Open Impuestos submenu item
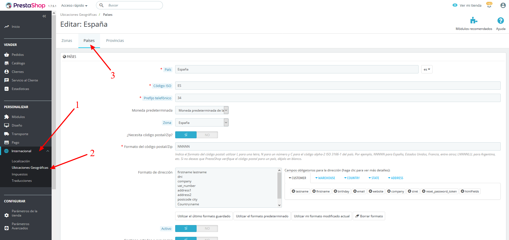Viewport: 509px width, 240px height. tap(20, 174)
